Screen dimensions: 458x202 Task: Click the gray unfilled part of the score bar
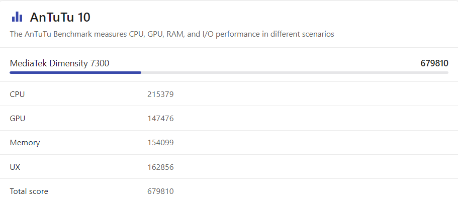click(x=295, y=72)
